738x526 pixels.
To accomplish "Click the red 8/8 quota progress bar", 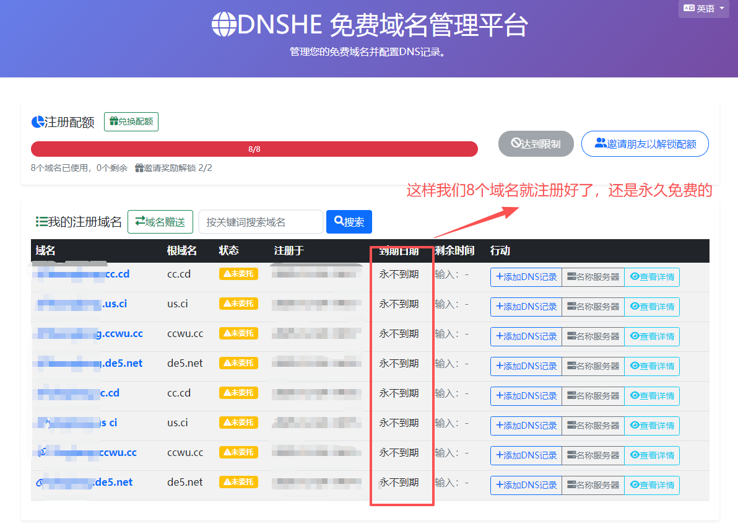I will [x=254, y=149].
